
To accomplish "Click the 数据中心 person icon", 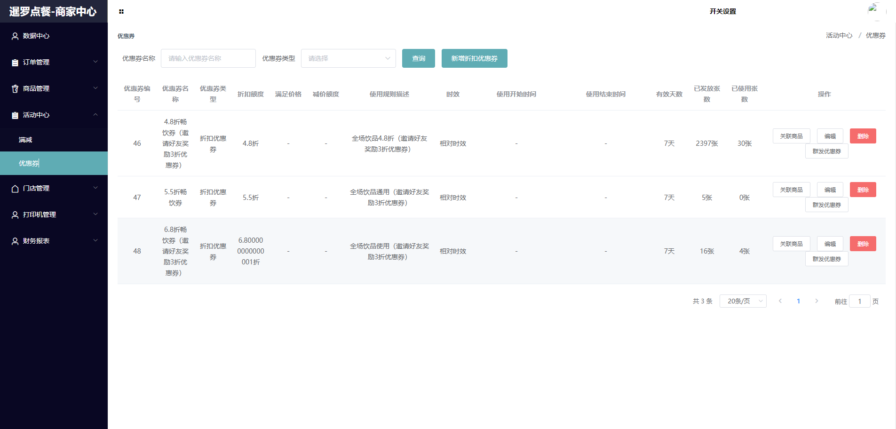I will [x=15, y=36].
